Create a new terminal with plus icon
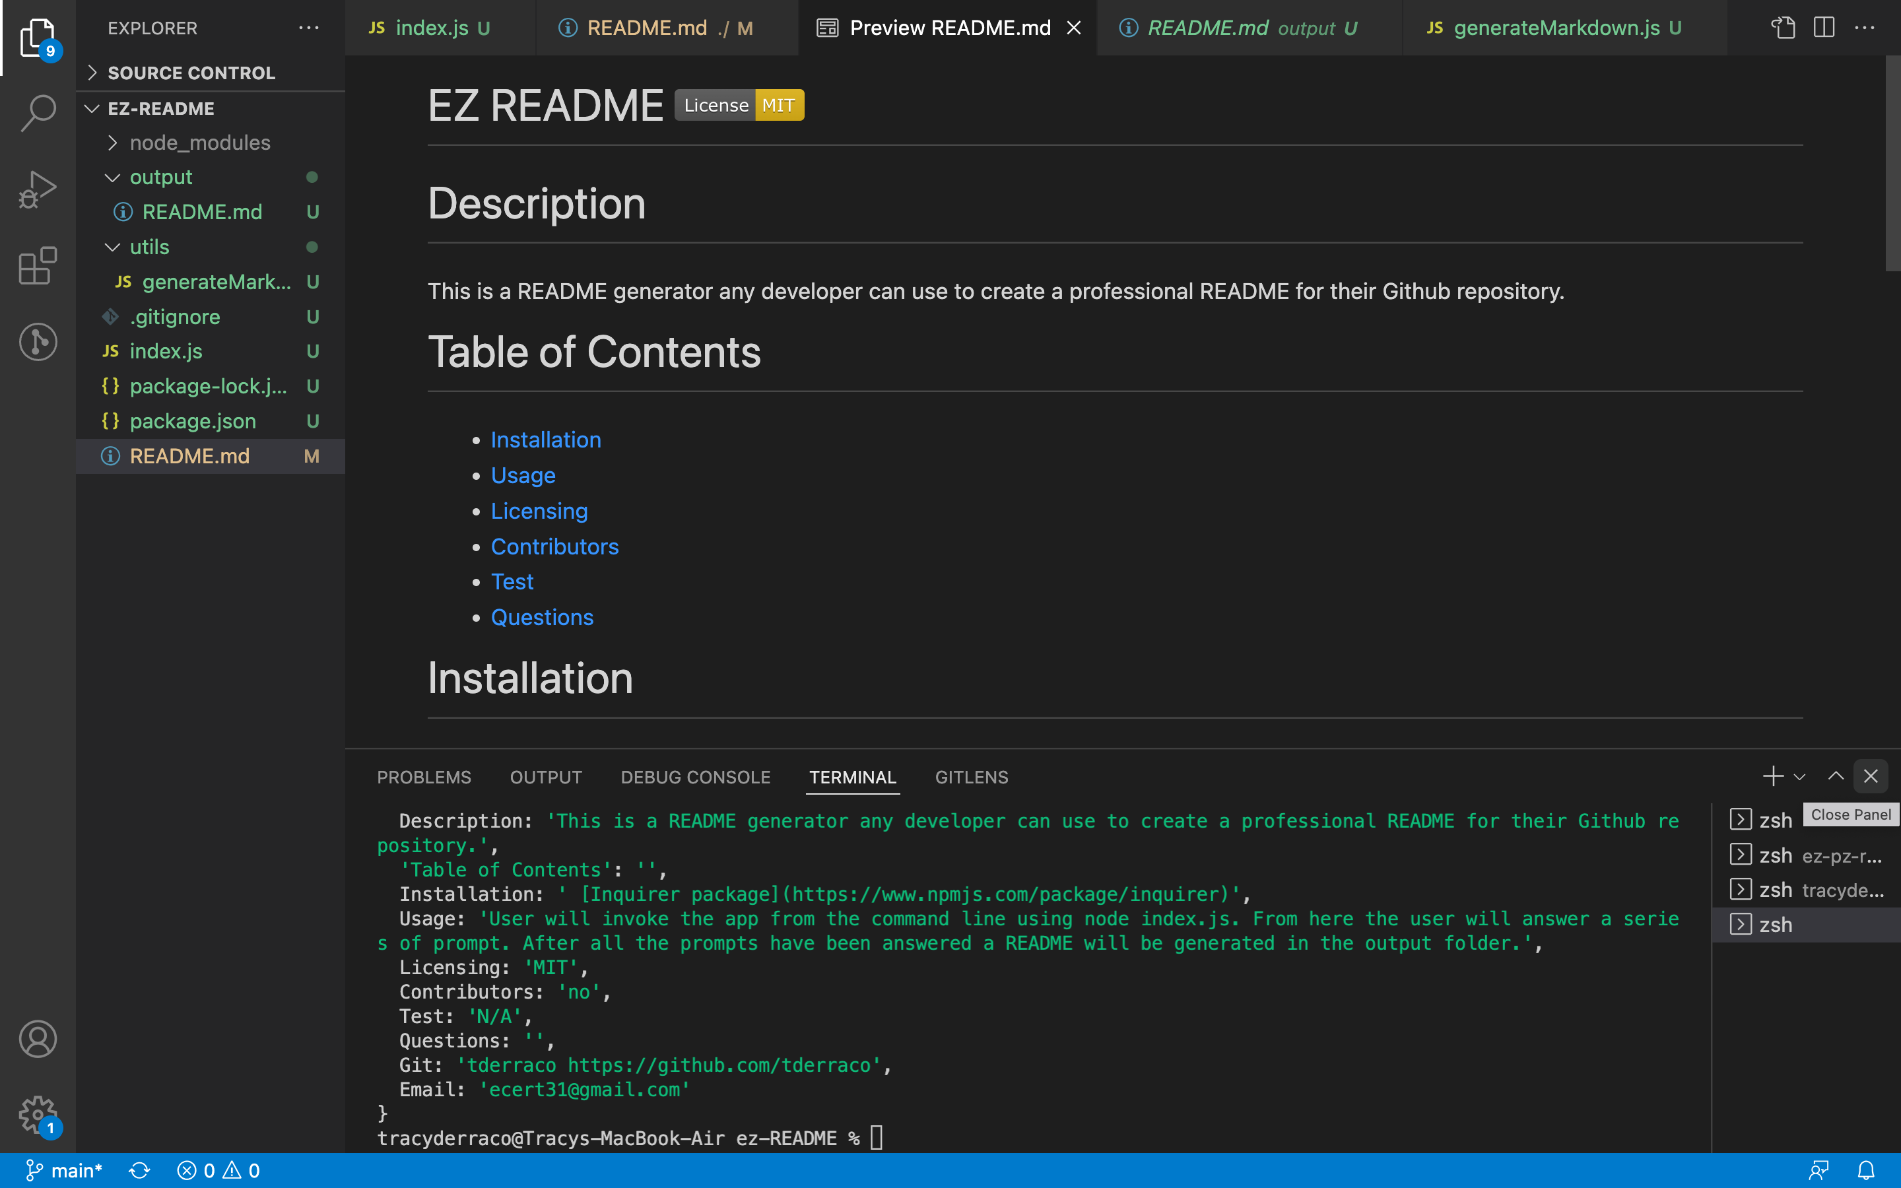 tap(1772, 776)
